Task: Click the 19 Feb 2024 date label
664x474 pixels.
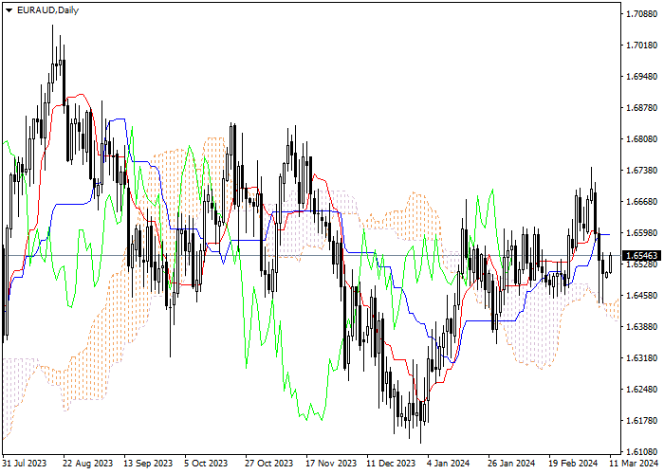Action: click(x=573, y=464)
